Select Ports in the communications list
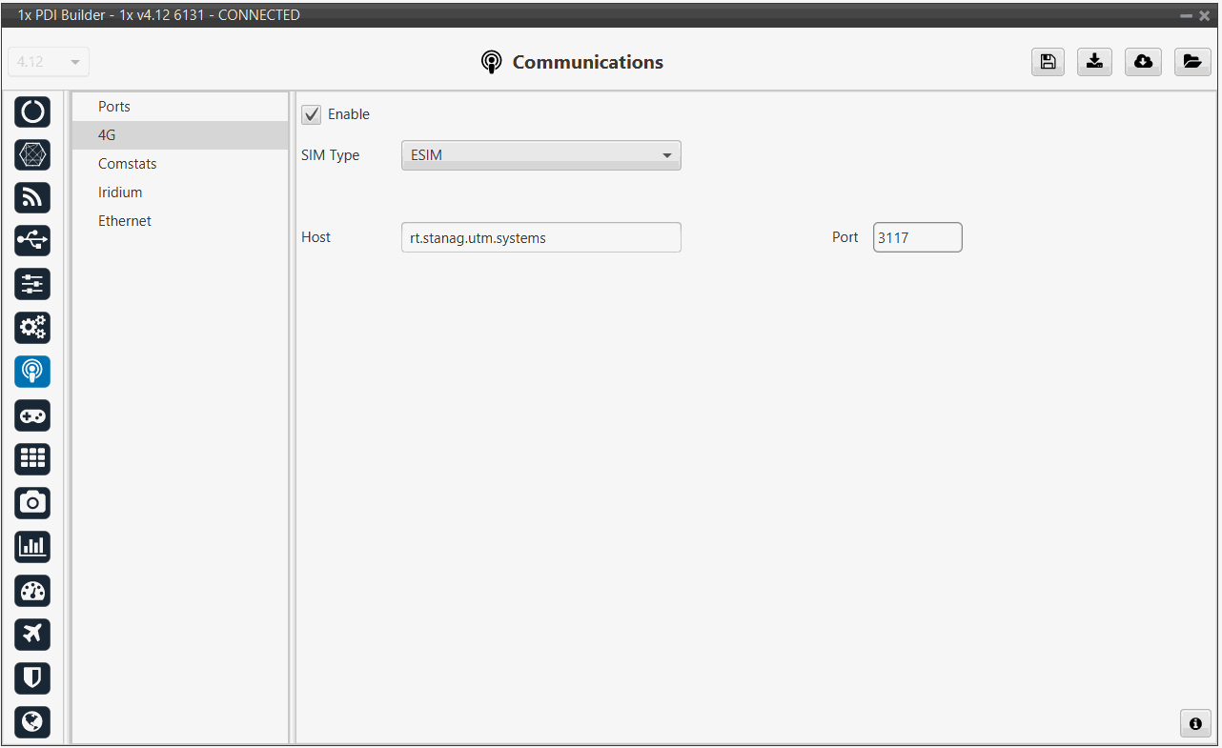The width and height of the screenshot is (1222, 748). point(114,107)
